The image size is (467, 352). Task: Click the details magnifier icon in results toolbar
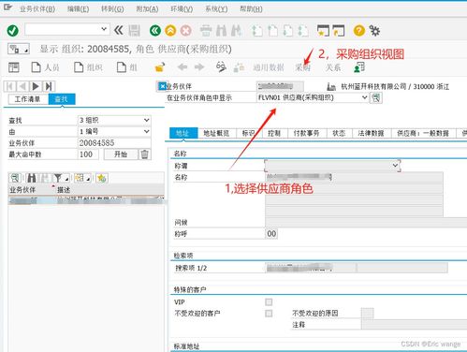(x=15, y=178)
